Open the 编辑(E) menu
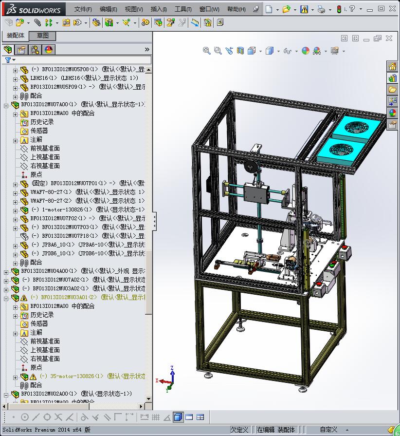400x436 pixels. [109, 9]
